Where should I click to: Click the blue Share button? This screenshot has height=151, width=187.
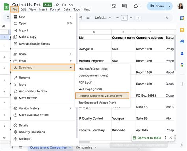pyautogui.click(x=157, y=6)
